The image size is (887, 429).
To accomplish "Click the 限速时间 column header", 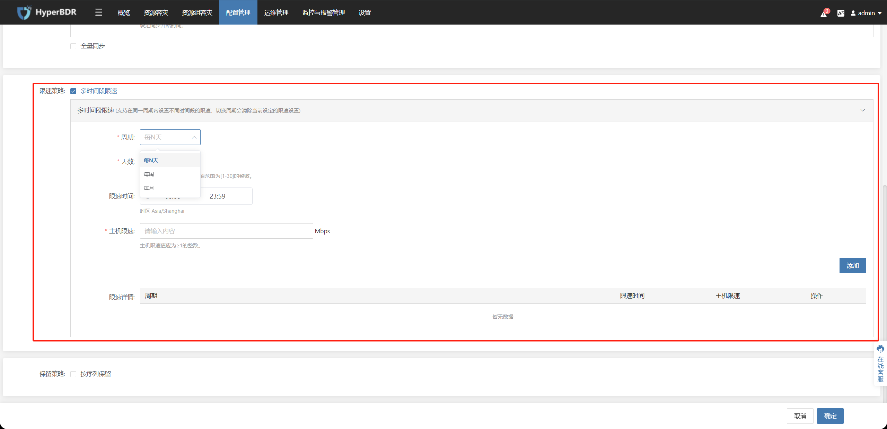I will pyautogui.click(x=632, y=296).
